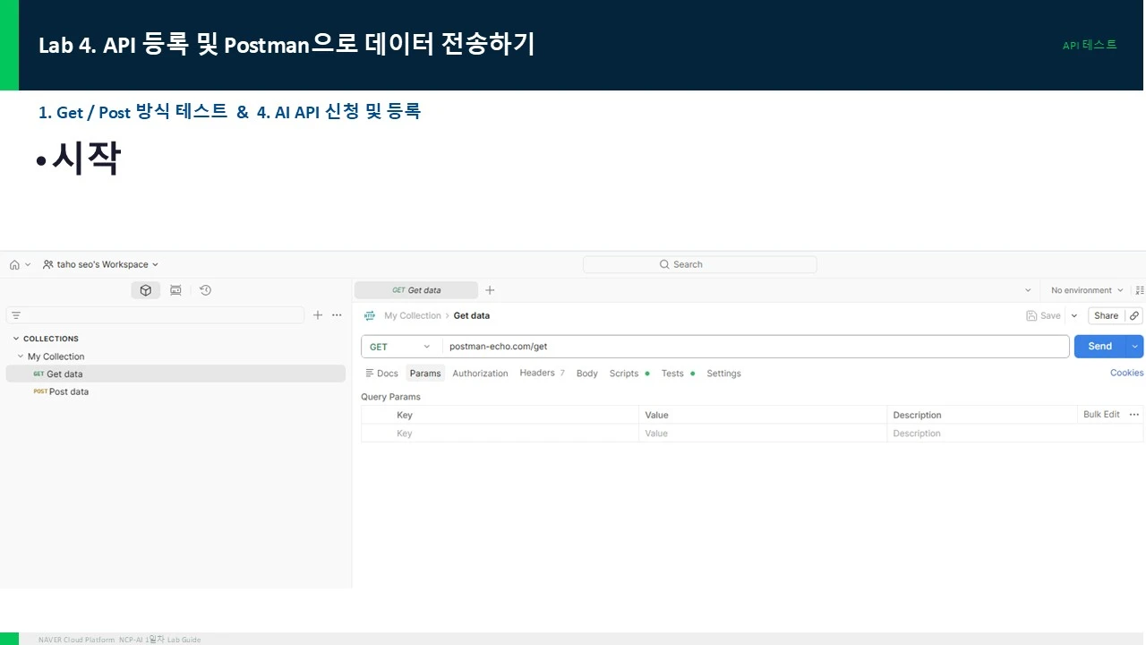The width and height of the screenshot is (1146, 645).
Task: Click the Get data request name in breadcrumb
Action: tap(472, 315)
